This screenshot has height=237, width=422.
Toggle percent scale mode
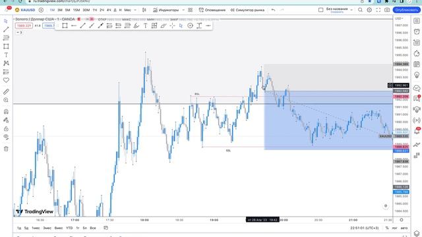coord(387,228)
